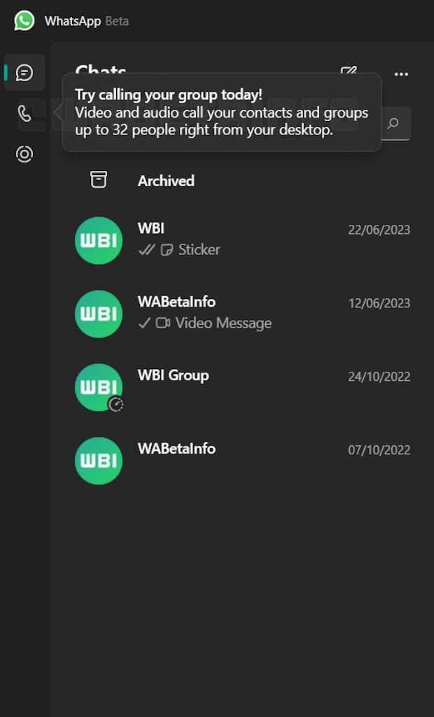Open the Calls tab in sidebar
The image size is (434, 717).
coord(24,113)
